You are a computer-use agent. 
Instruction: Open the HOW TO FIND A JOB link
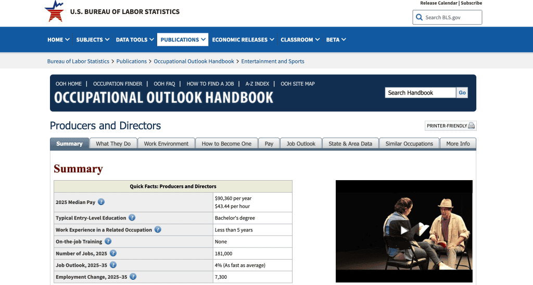click(210, 84)
